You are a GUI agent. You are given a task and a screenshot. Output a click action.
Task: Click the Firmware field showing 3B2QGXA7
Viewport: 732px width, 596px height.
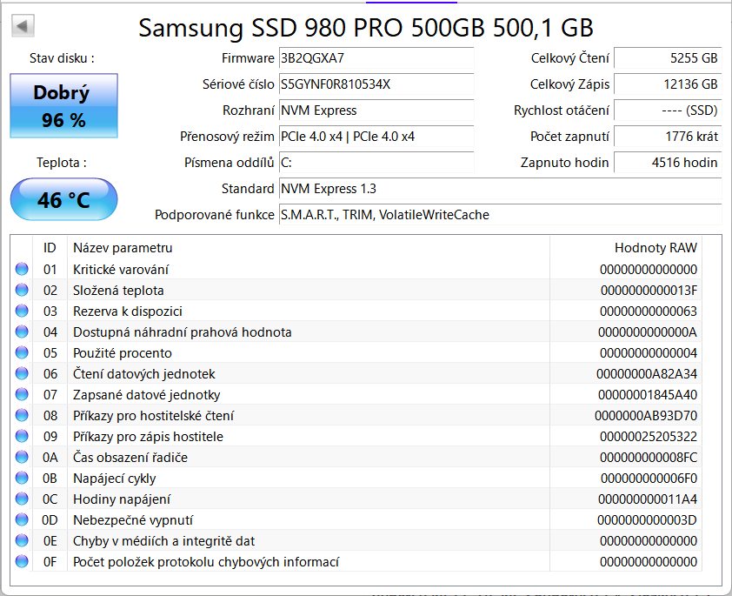(376, 58)
